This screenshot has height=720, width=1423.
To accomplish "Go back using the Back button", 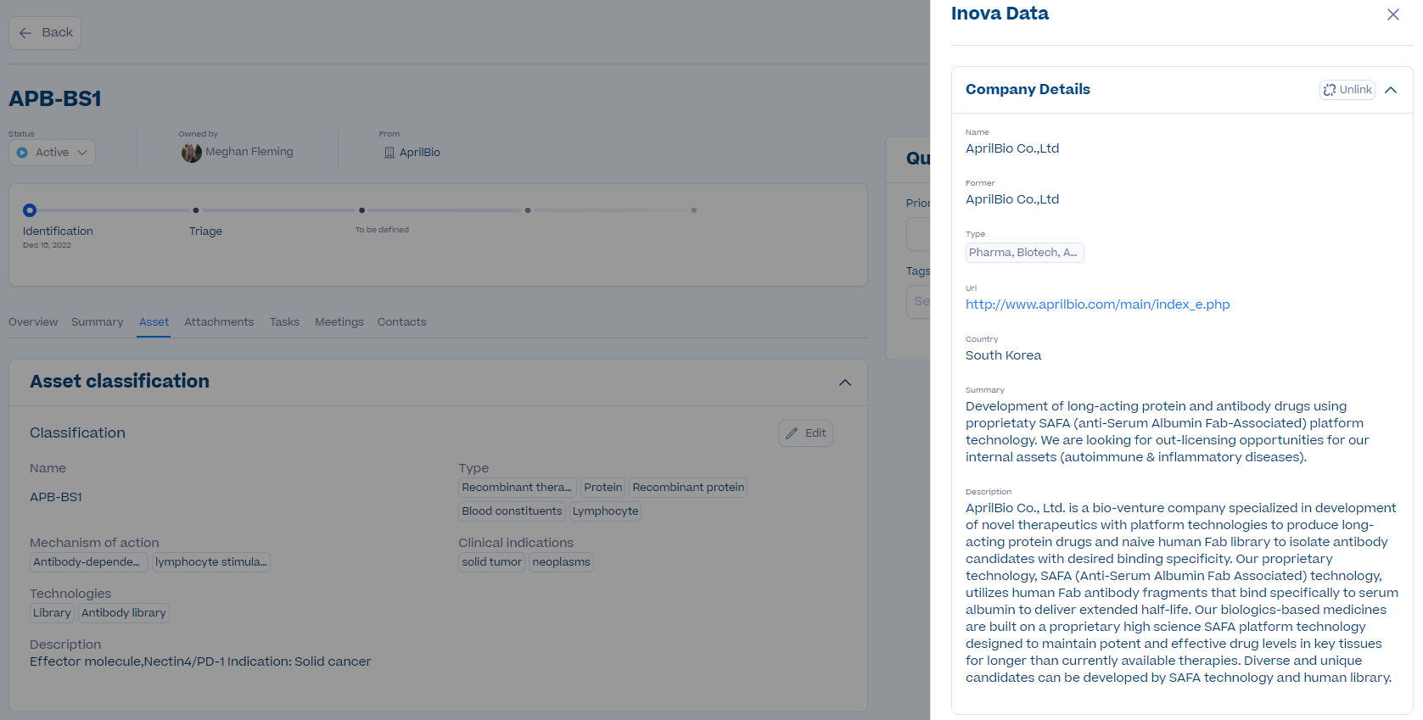I will [45, 33].
